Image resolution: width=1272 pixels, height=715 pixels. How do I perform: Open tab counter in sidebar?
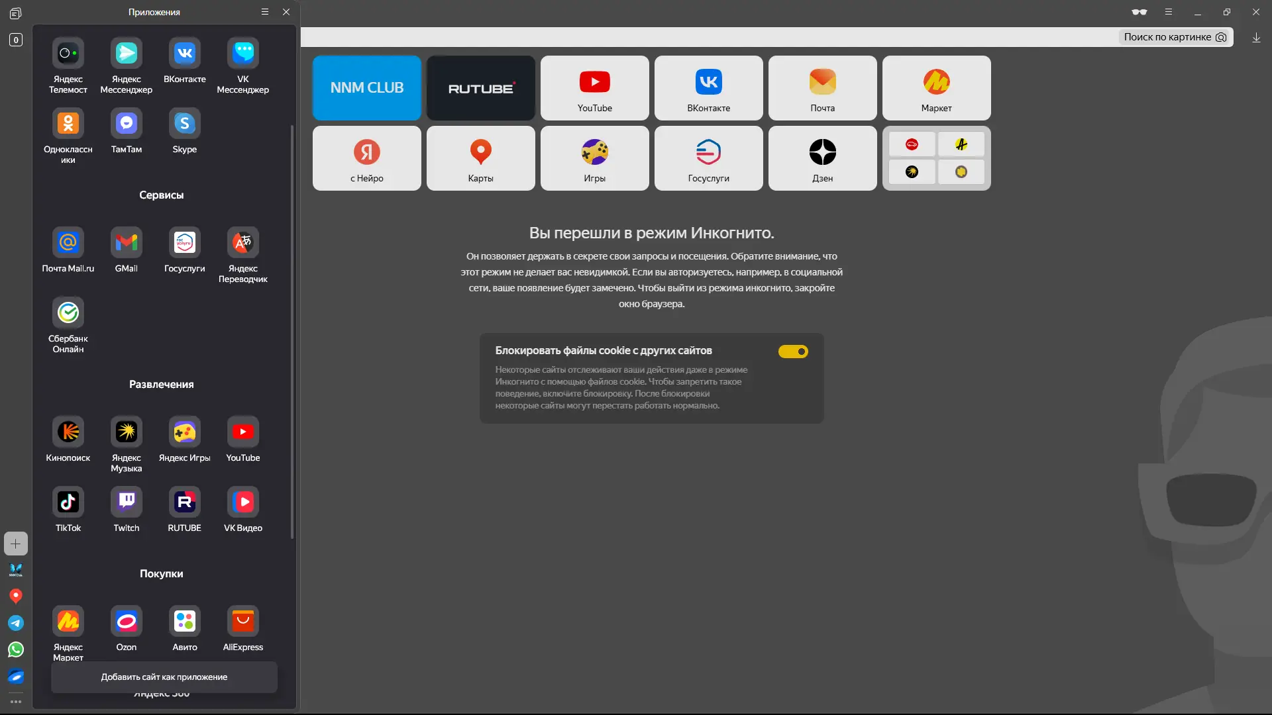point(16,40)
